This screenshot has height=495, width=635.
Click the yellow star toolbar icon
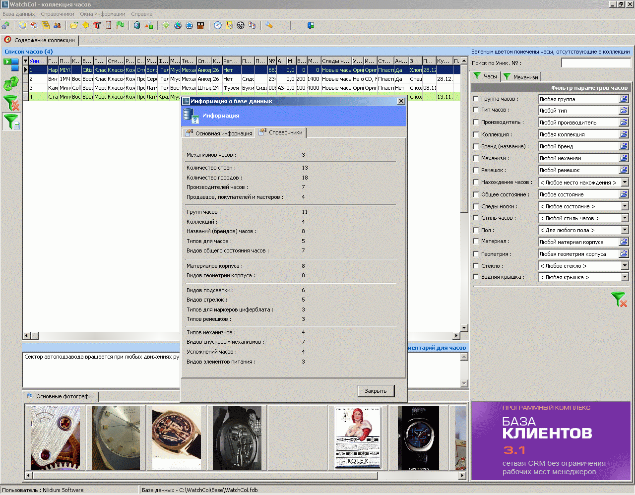point(85,25)
